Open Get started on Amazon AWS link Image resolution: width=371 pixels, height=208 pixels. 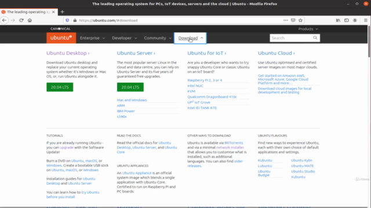pyautogui.click(x=283, y=79)
